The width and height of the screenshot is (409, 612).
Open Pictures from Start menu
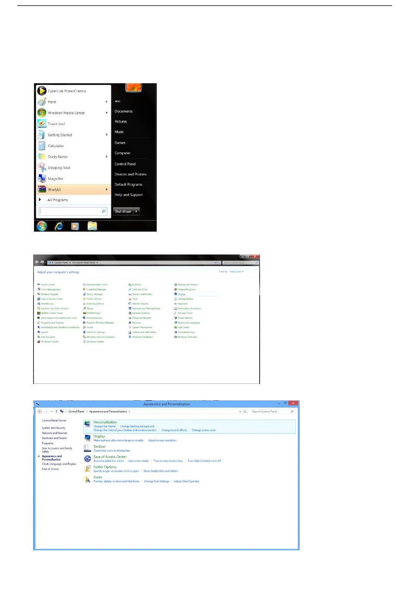pos(121,122)
